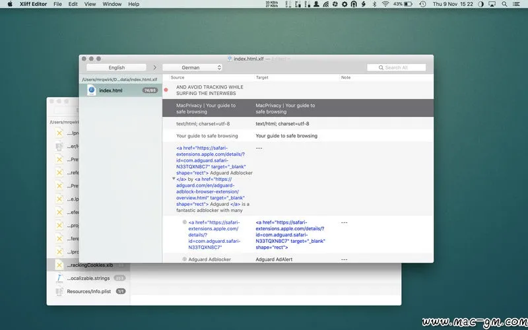528x330 pixels.
Task: Click the red status dot beside AND AVOID TRACKING
Action: click(x=166, y=90)
